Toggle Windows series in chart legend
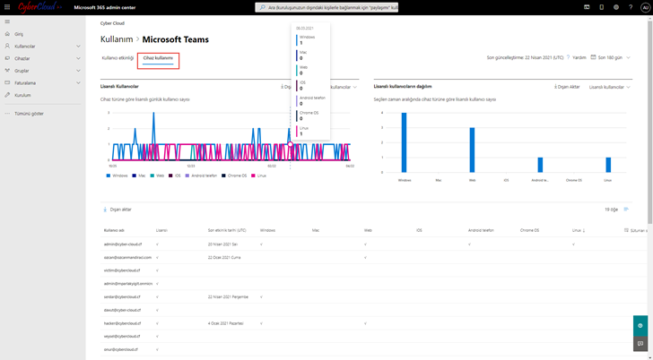 117,176
